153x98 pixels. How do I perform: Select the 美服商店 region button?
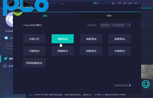[91, 39]
